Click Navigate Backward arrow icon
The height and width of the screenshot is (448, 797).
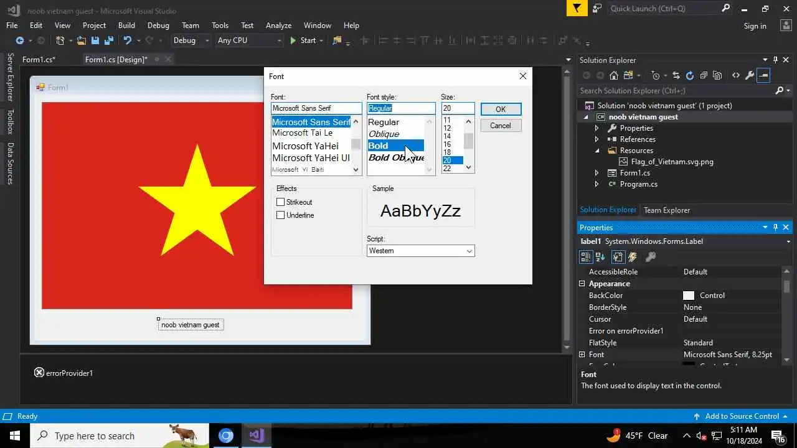[20, 40]
